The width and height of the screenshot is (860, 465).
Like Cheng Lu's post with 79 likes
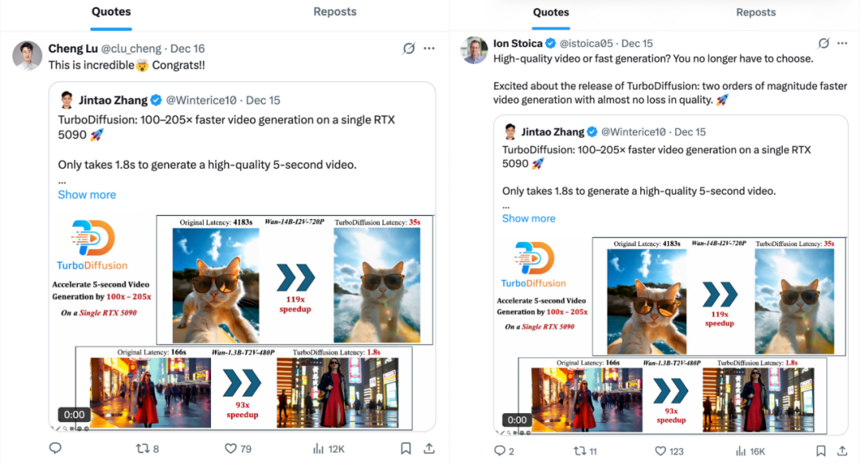pyautogui.click(x=238, y=448)
